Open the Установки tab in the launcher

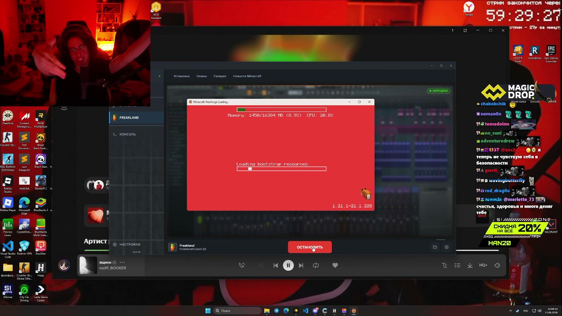click(x=181, y=76)
